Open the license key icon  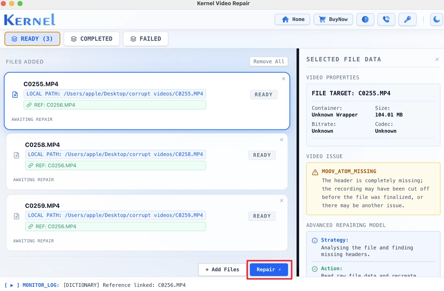click(407, 20)
